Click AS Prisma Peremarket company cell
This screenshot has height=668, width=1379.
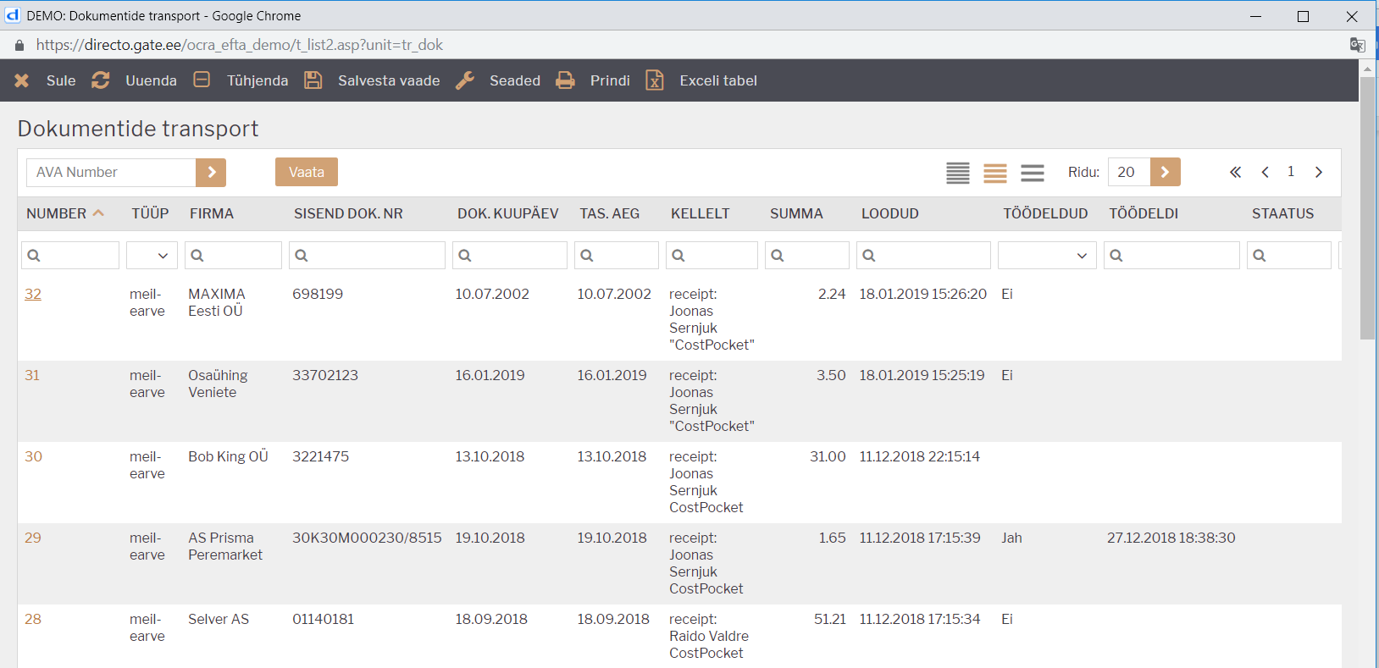click(225, 546)
